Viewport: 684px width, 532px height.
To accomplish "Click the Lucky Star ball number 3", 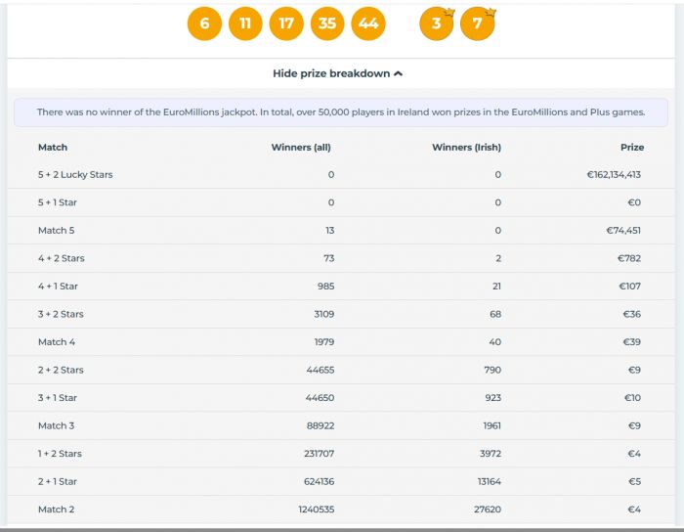I will click(437, 23).
